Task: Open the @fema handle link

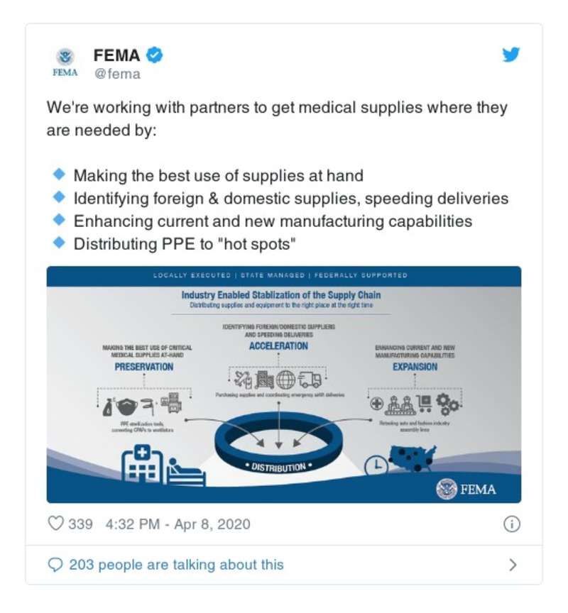Action: 117,74
